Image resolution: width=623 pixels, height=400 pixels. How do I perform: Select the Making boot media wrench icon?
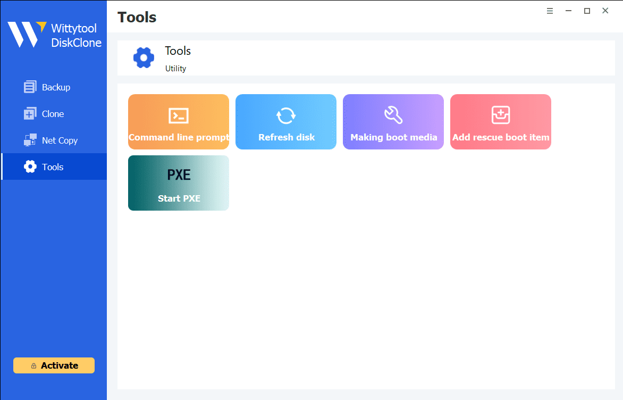[x=393, y=115]
